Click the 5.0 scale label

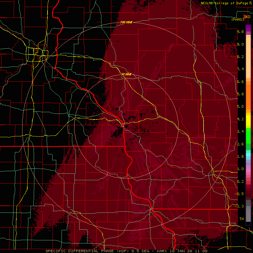tap(240, 107)
